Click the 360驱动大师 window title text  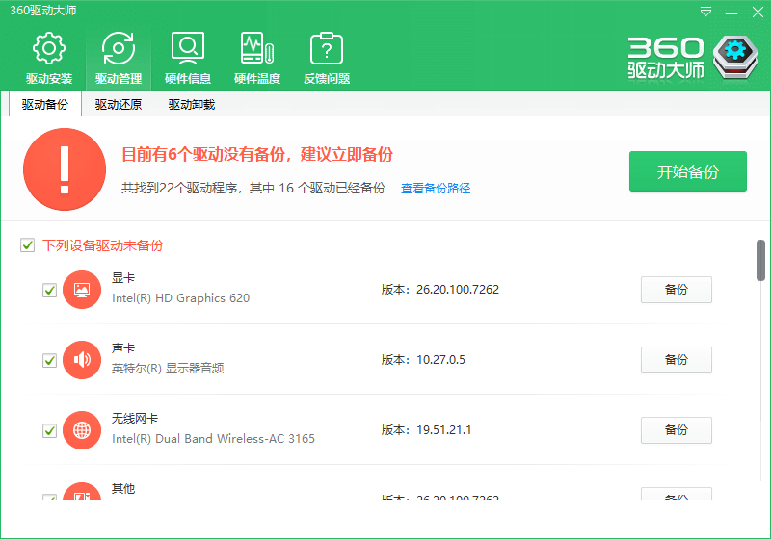(43, 11)
